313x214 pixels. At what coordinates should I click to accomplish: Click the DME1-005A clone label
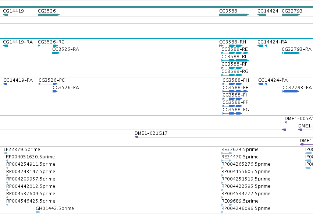pyautogui.click(x=299, y=119)
